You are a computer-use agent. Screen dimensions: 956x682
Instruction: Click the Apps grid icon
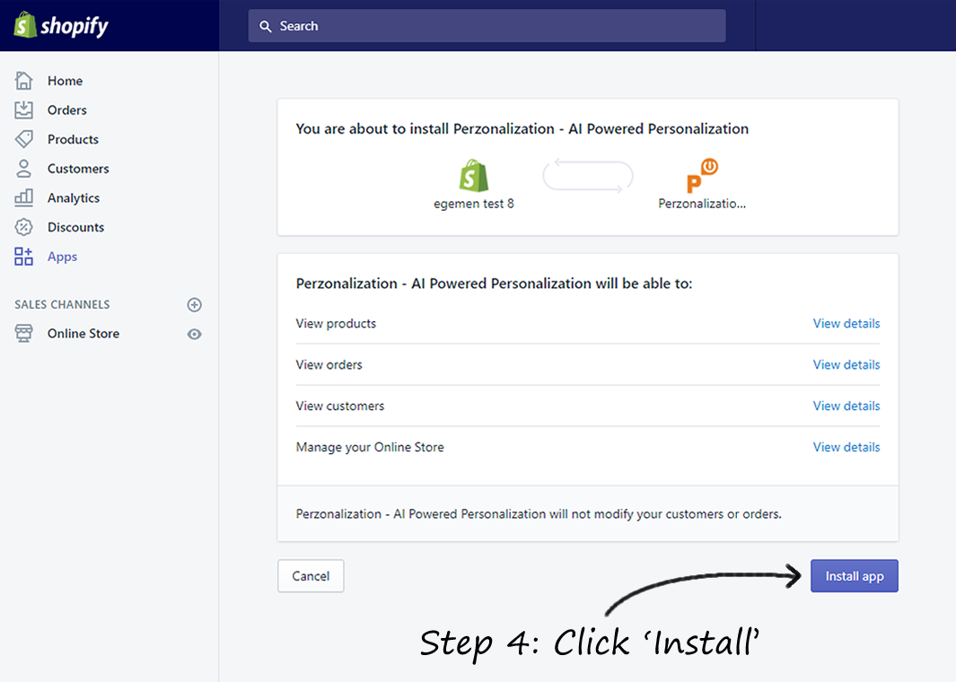tap(23, 256)
